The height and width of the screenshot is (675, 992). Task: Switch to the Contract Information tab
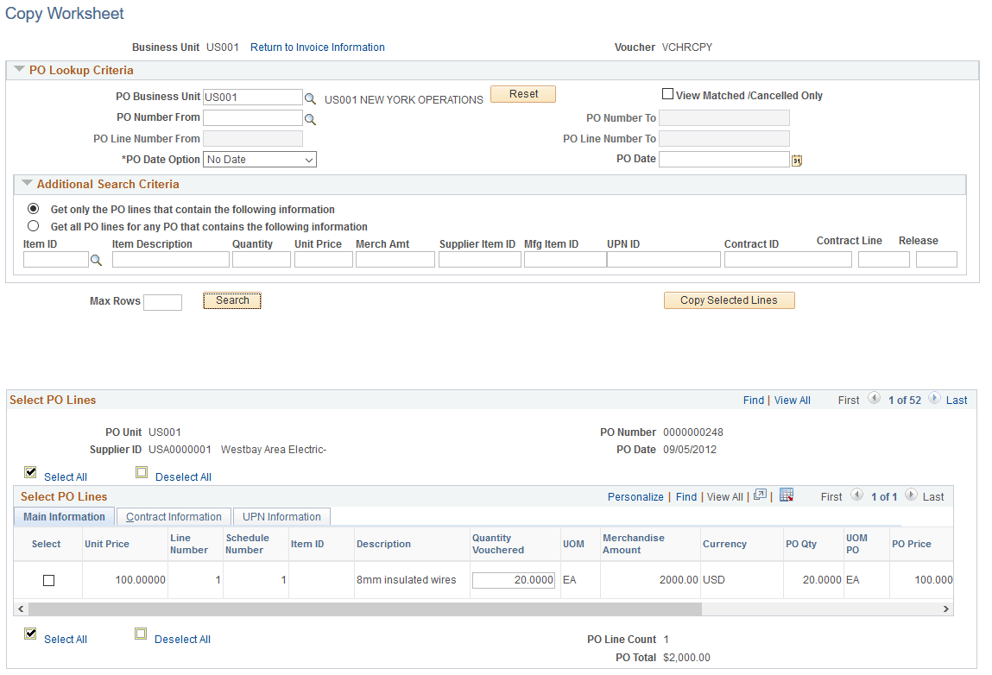173,516
